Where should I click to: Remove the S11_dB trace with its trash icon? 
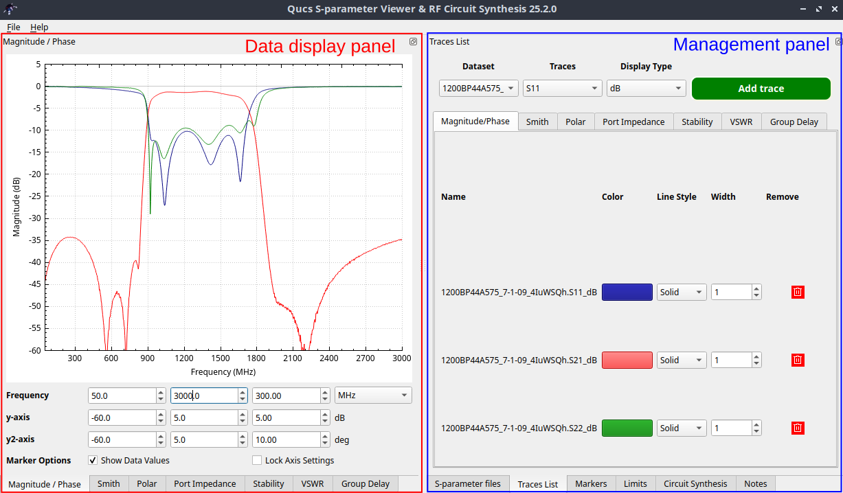coord(797,292)
